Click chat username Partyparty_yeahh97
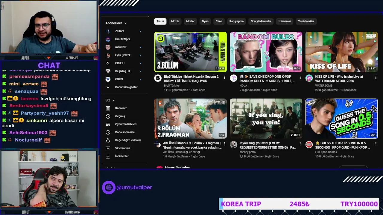 click(x=45, y=113)
